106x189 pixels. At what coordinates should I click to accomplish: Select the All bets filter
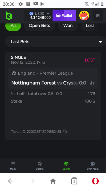13,25
